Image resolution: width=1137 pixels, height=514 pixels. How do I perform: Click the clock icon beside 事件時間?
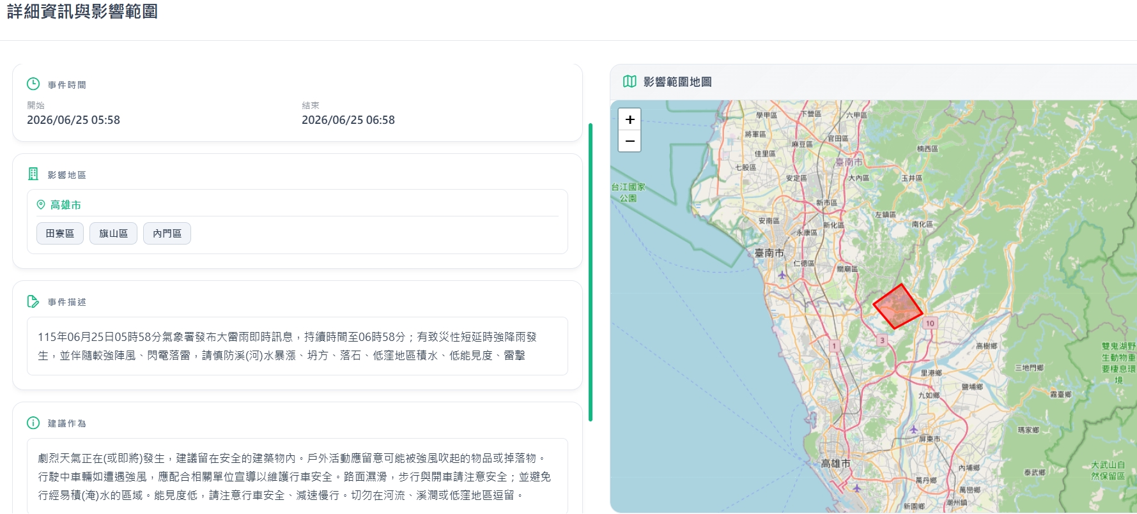pos(33,84)
